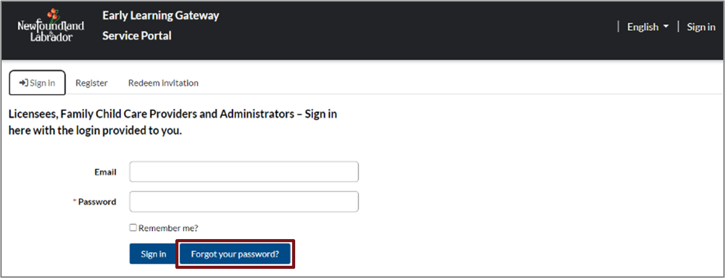The width and height of the screenshot is (725, 278).
Task: Focus the Email input field
Action: tap(244, 172)
